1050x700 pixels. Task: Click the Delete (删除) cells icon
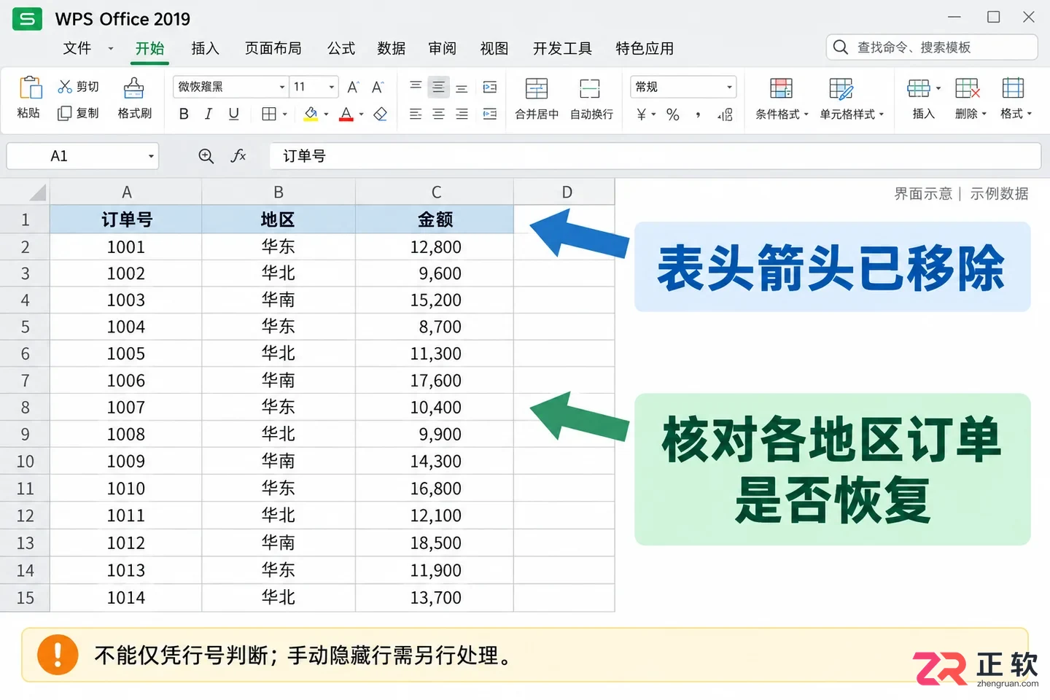[968, 88]
